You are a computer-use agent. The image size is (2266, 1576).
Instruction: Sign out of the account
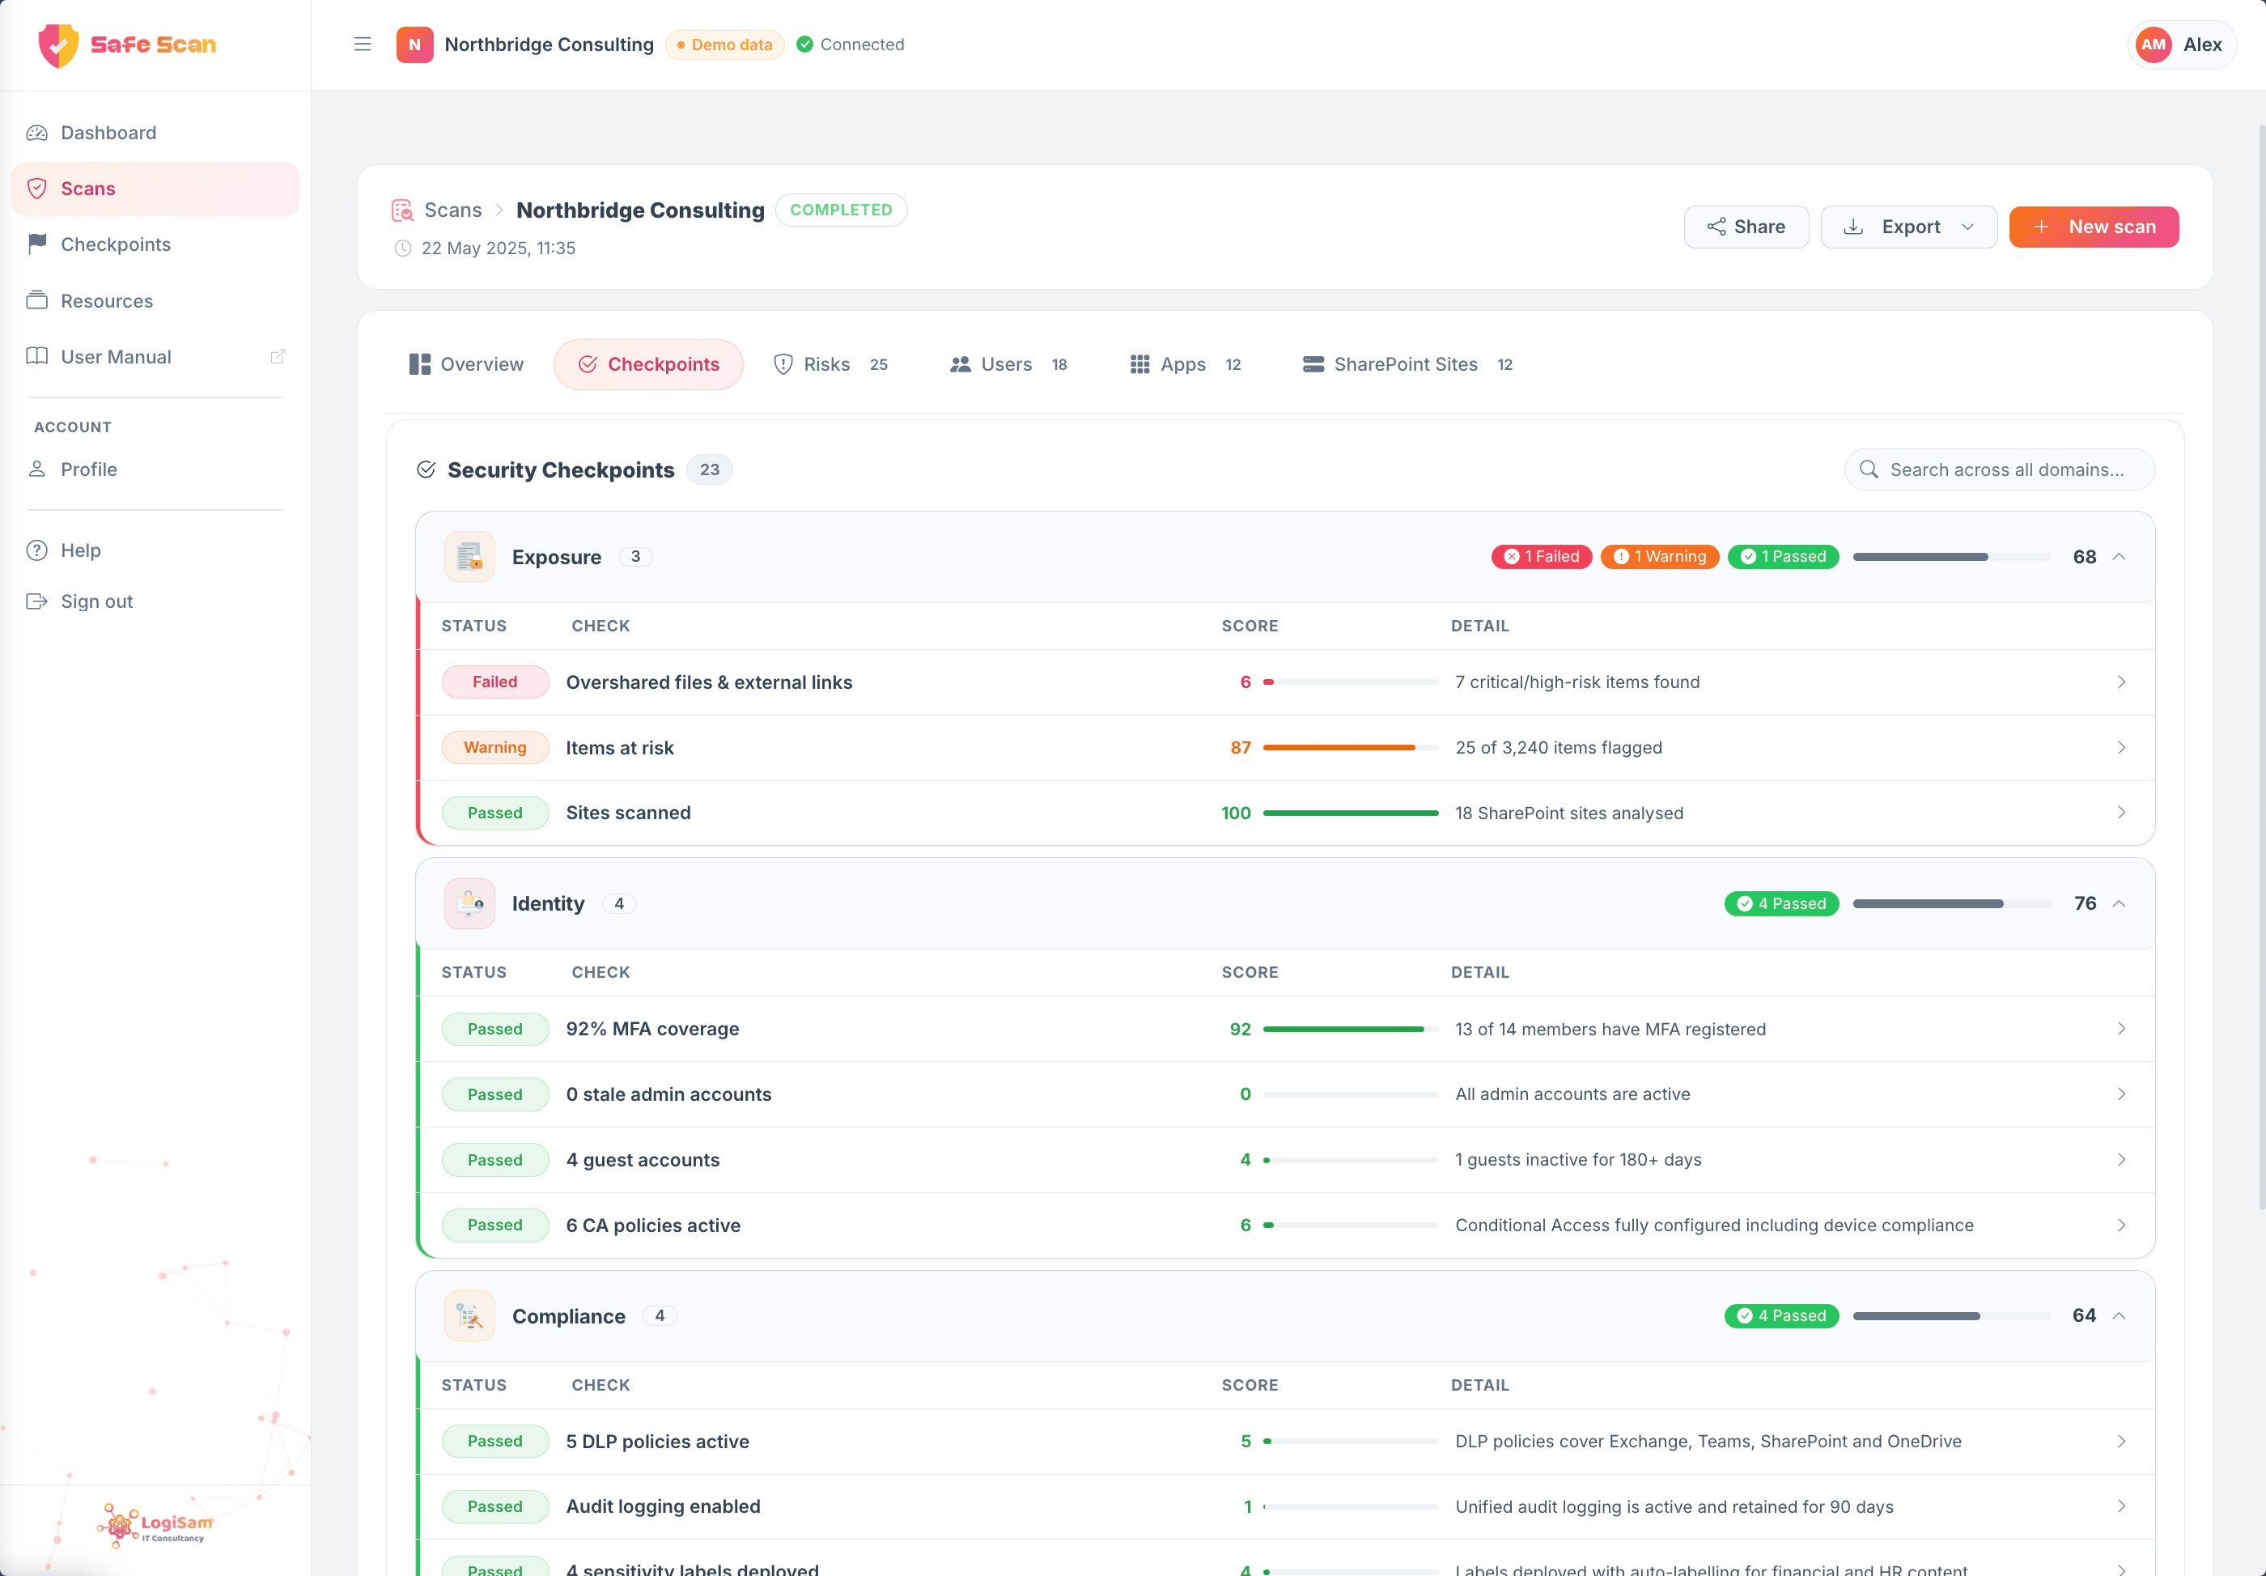point(155,601)
